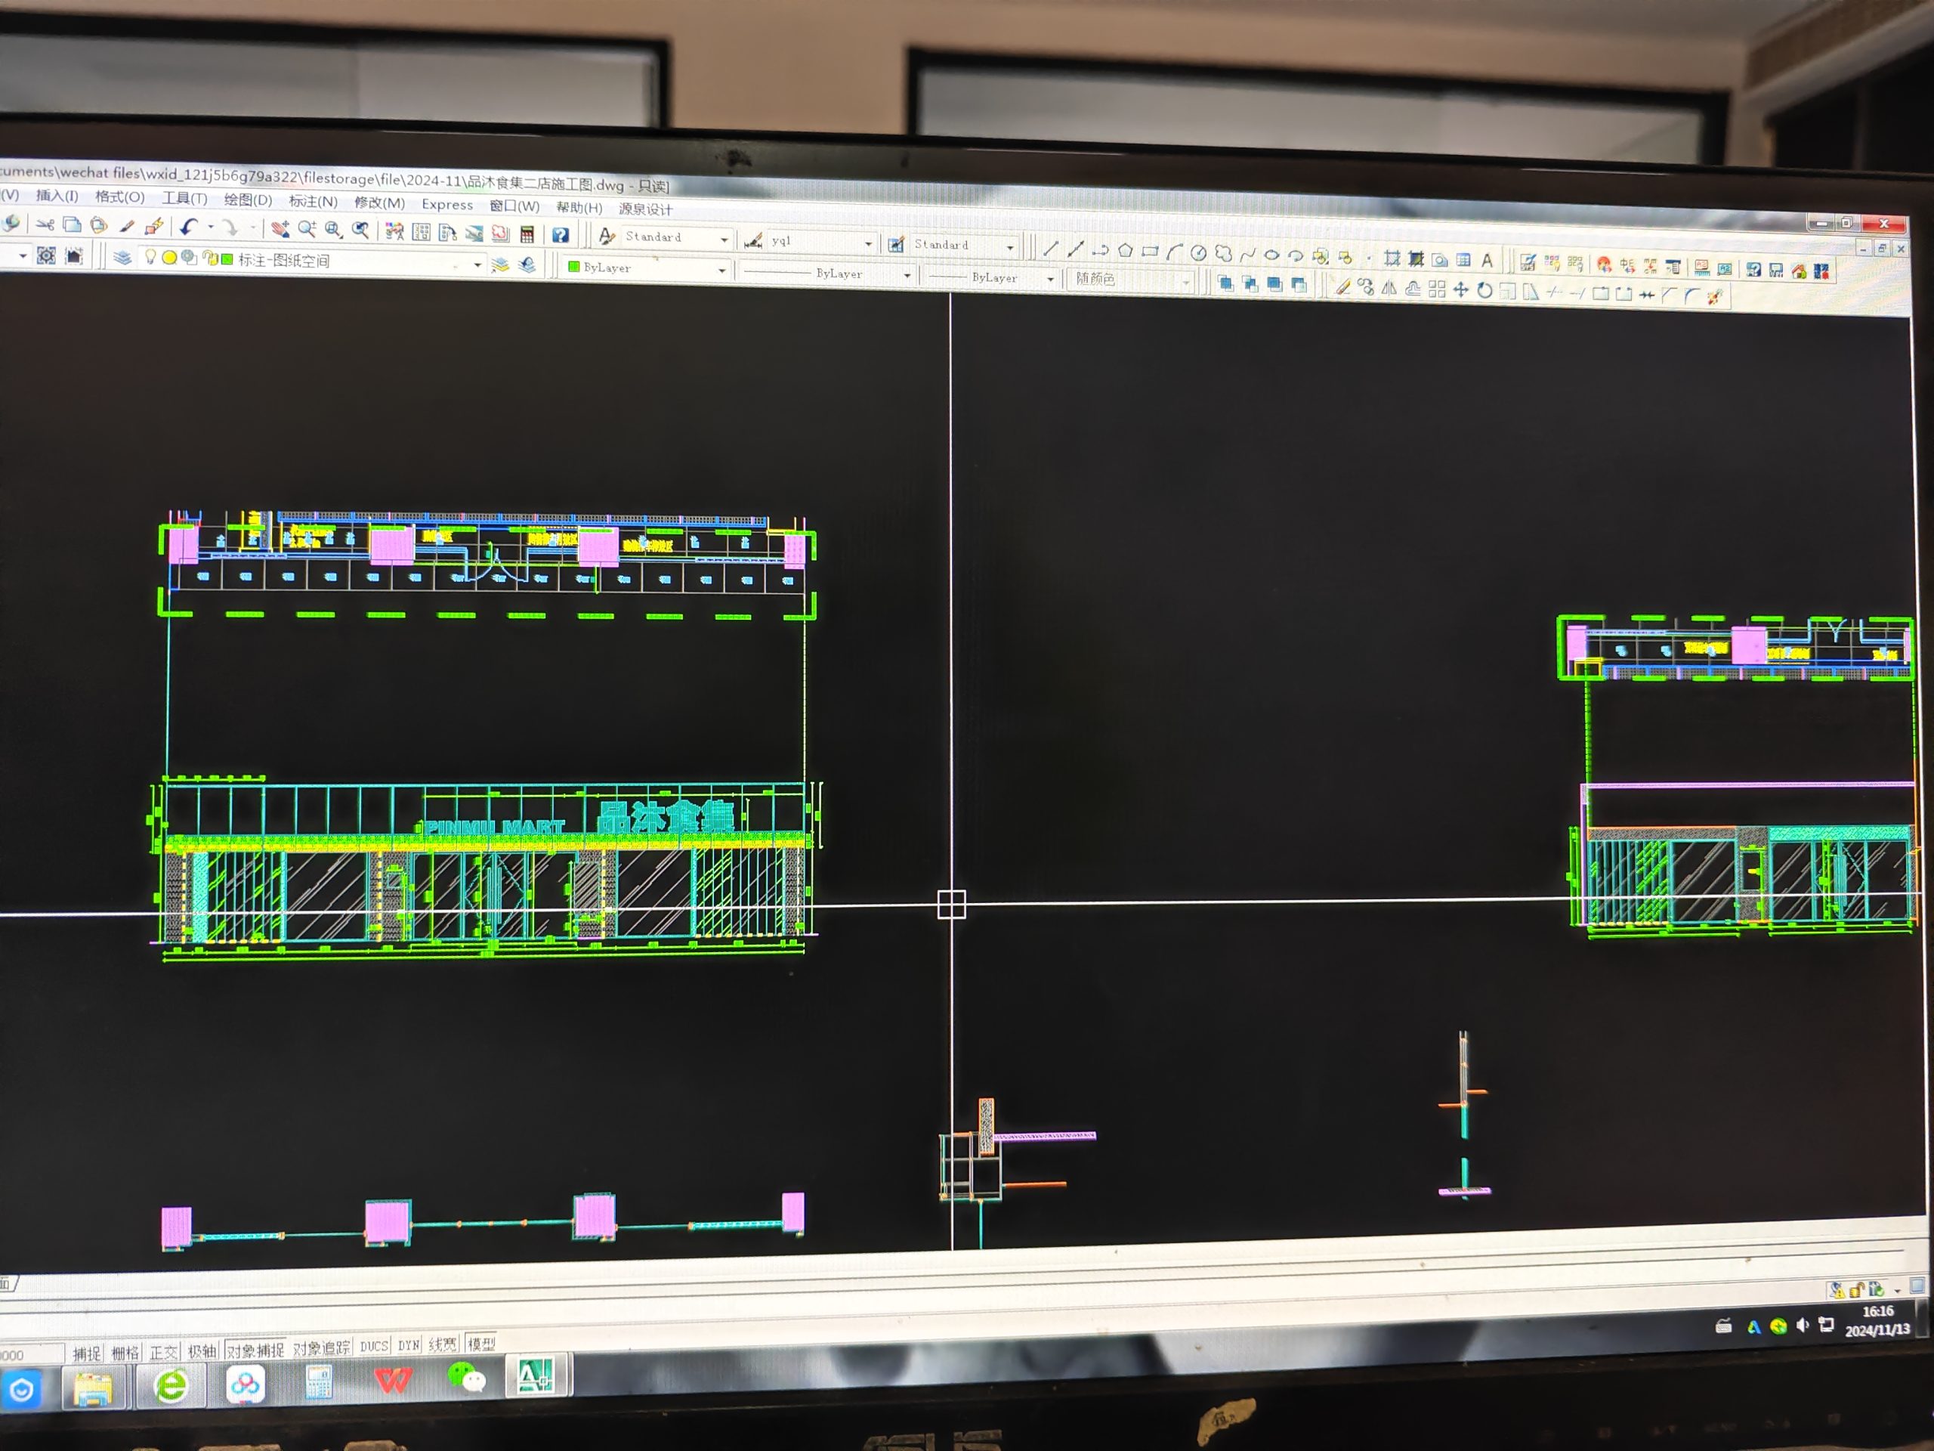Open the ByLayer color dropdown
Image resolution: width=1934 pixels, height=1451 pixels.
click(x=721, y=271)
